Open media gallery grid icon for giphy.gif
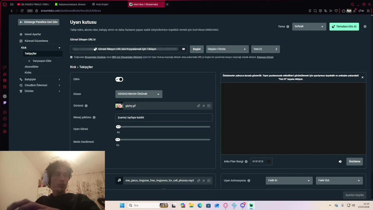 pyautogui.click(x=209, y=106)
